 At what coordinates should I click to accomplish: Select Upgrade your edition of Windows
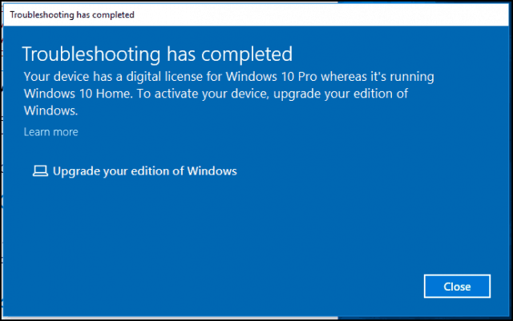pyautogui.click(x=135, y=171)
